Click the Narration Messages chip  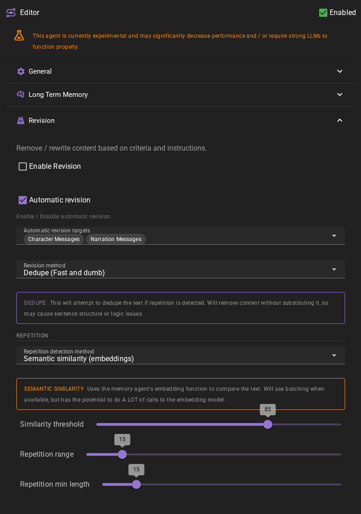coord(116,239)
